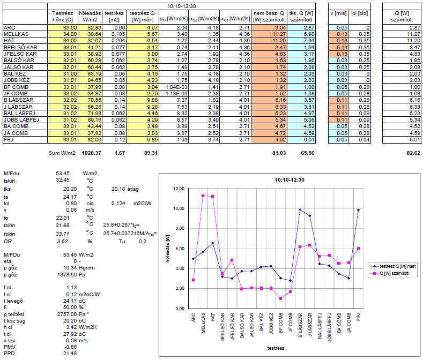Click the testrész Q [W] mért header
Image resolution: width=423 pixels, height=360 pixels.
(x=143, y=17)
